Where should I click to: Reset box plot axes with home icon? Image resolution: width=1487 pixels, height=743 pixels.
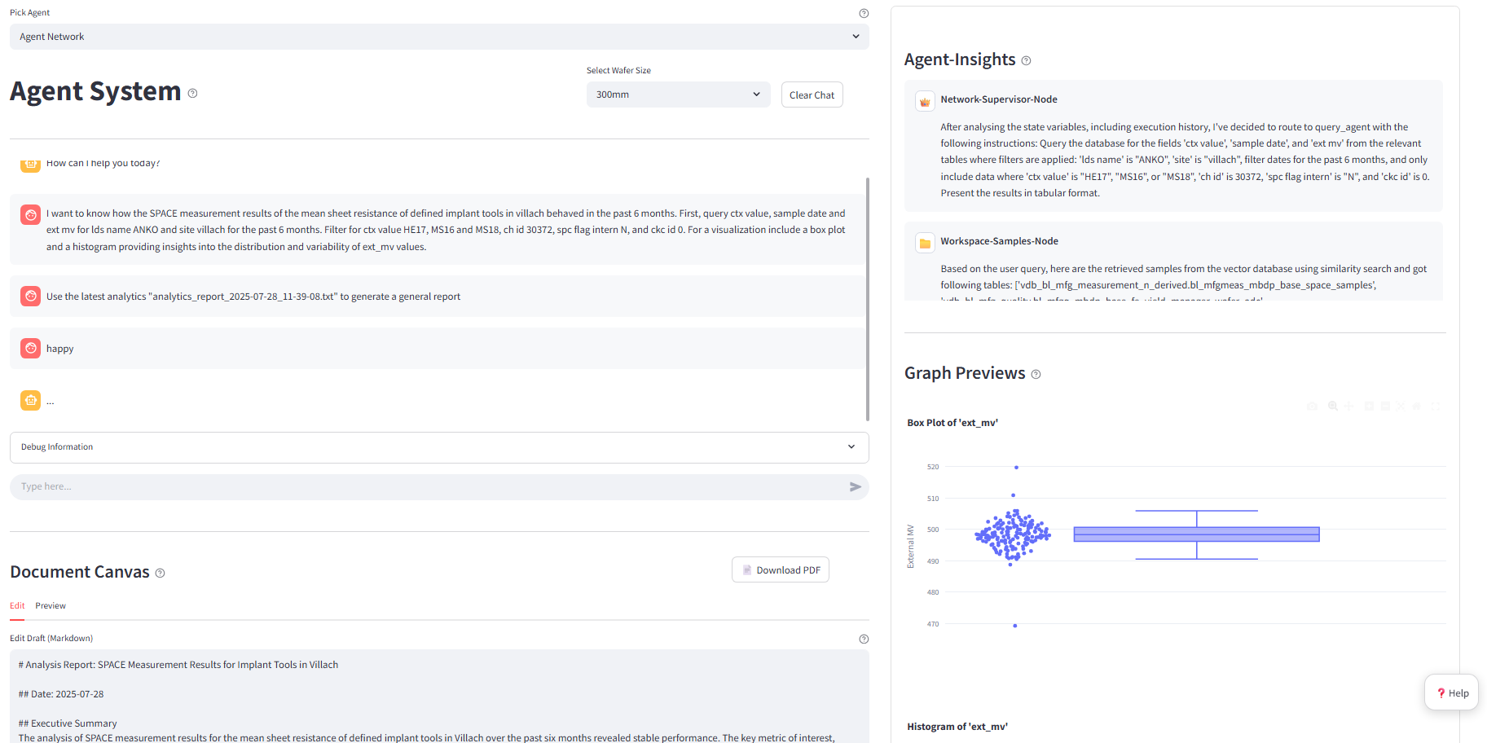1417,406
